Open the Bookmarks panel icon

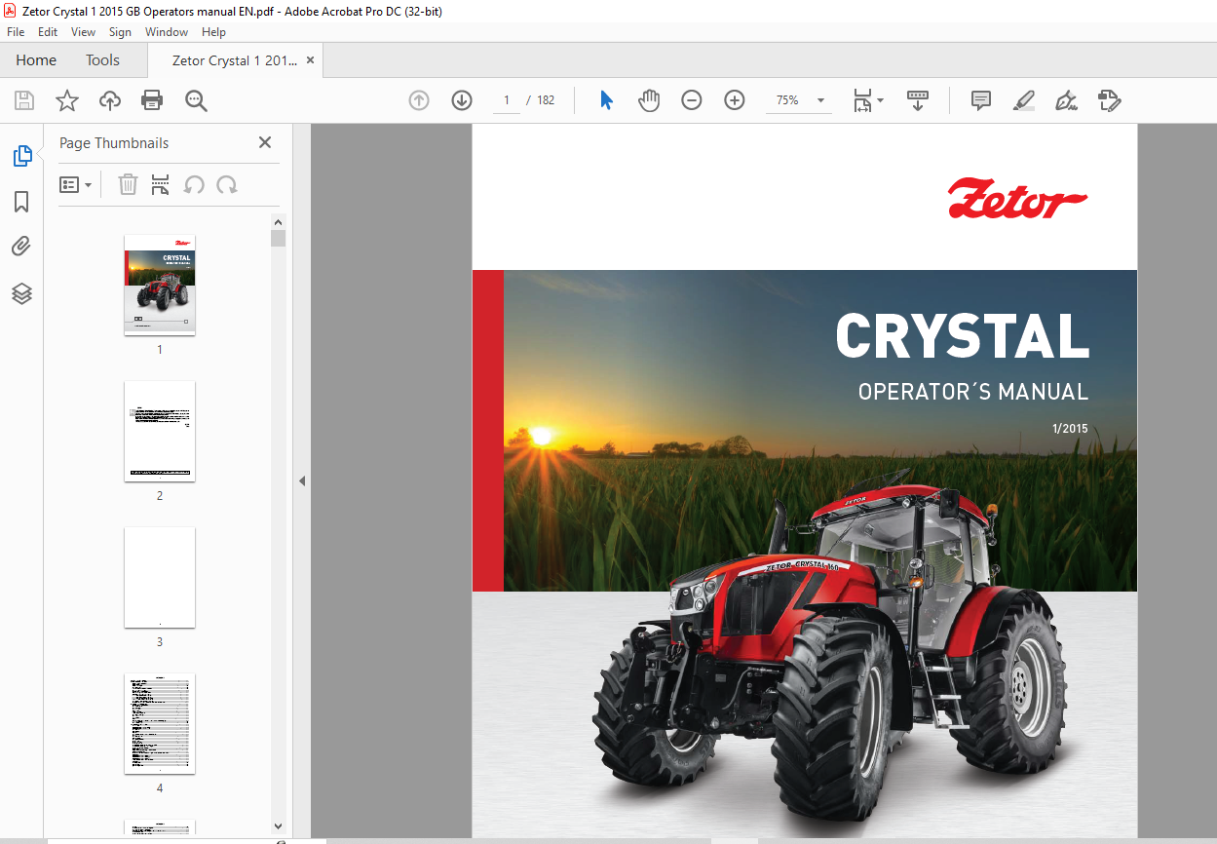[x=21, y=202]
